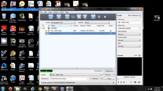Open the Actions menu
The image size is (163, 91).
56,12
